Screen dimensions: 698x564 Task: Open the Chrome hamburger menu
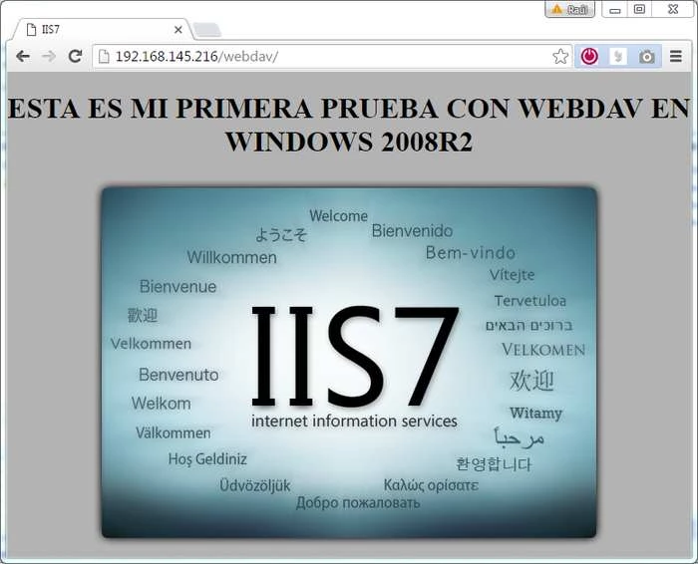[676, 56]
